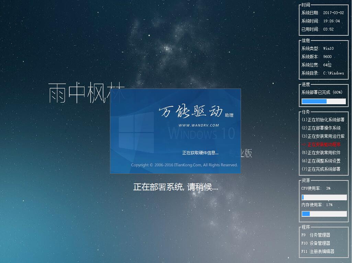Click the 正在获取硬件信息... status text
Image resolution: width=352 pixels, height=263 pixels.
(x=200, y=153)
